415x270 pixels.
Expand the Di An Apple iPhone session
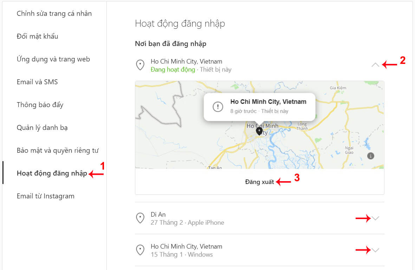pyautogui.click(x=376, y=218)
